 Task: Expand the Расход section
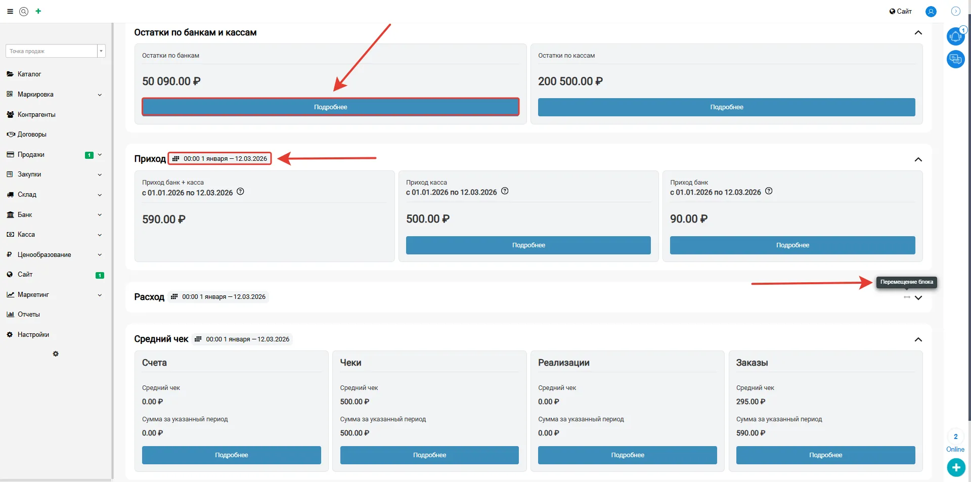tap(918, 298)
